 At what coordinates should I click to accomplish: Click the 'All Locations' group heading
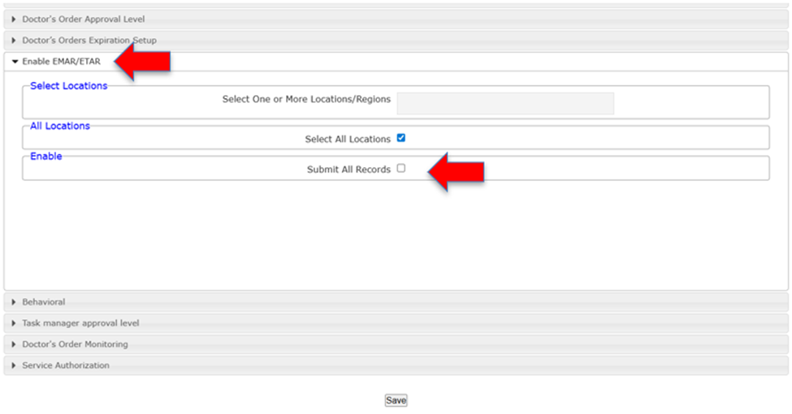(x=60, y=126)
